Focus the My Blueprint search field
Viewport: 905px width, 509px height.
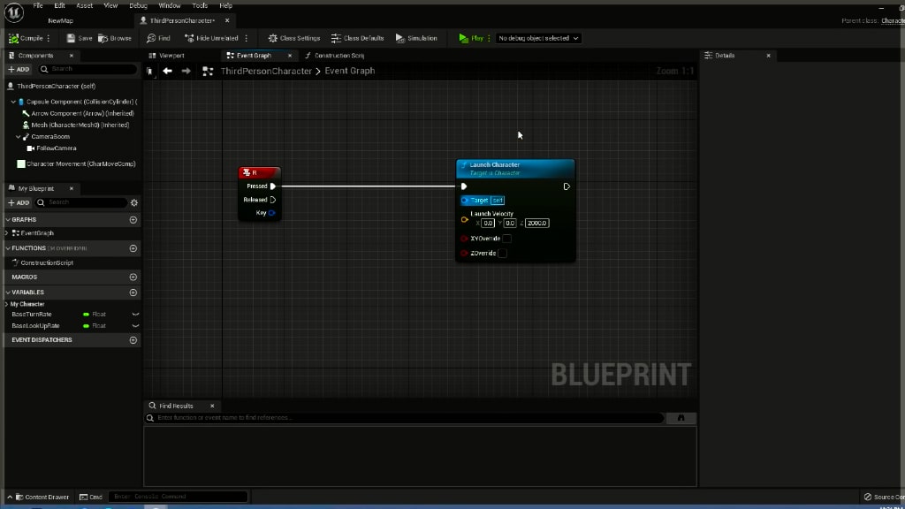tap(81, 202)
